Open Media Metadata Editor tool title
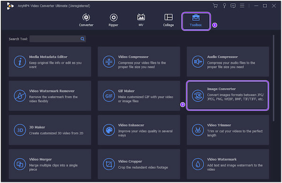Image resolution: width=282 pixels, height=183 pixels. pyautogui.click(x=48, y=57)
